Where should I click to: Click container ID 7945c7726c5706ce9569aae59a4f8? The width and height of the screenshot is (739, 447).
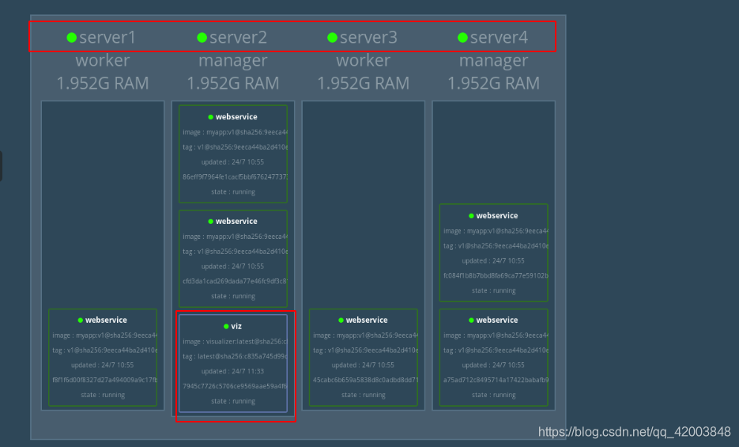(235, 386)
